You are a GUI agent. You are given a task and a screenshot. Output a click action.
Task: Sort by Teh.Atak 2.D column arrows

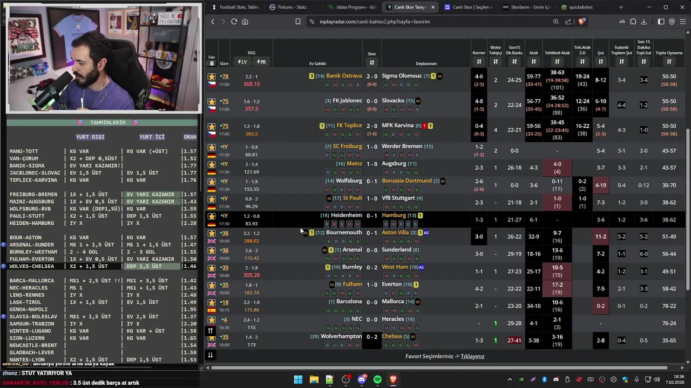[x=582, y=61]
